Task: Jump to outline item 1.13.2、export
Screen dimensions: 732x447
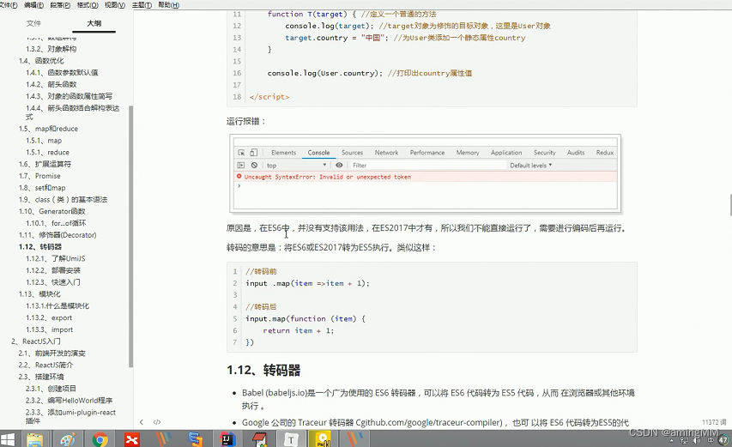Action: (49, 317)
